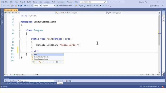Screen dimensions: 166x93
Task: Select static in IntelliSense list
Action: coord(47,55)
